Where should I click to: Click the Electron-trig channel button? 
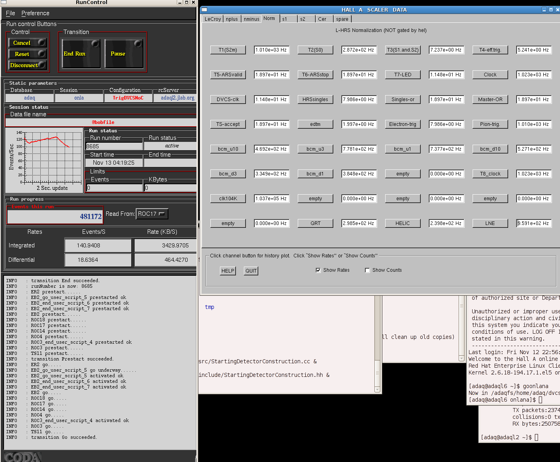403,124
